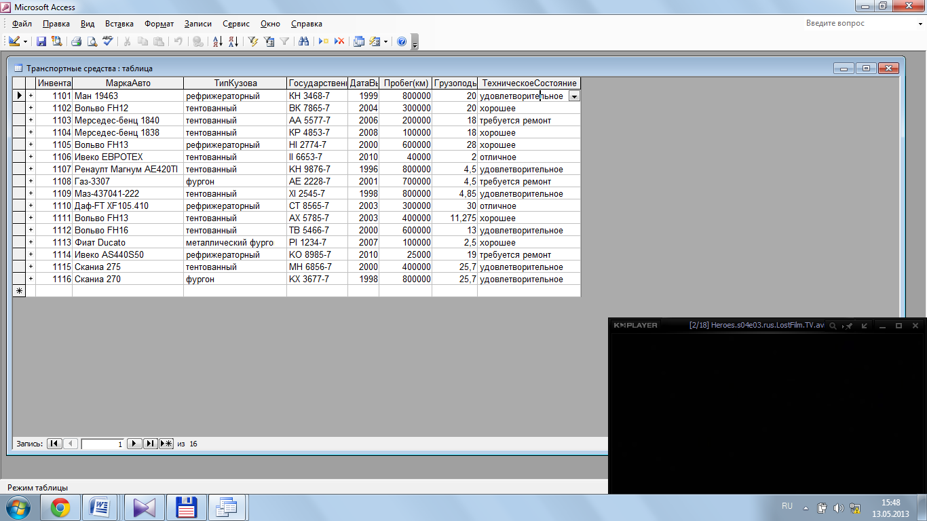Click the Cut scissors icon

click(127, 41)
